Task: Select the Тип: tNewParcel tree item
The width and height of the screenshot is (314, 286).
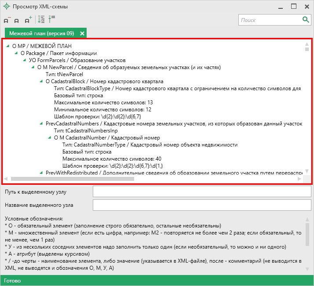Action: (x=64, y=74)
